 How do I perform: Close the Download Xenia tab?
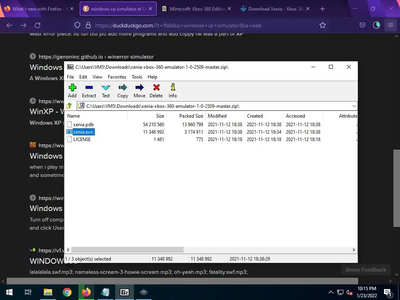[x=308, y=9]
